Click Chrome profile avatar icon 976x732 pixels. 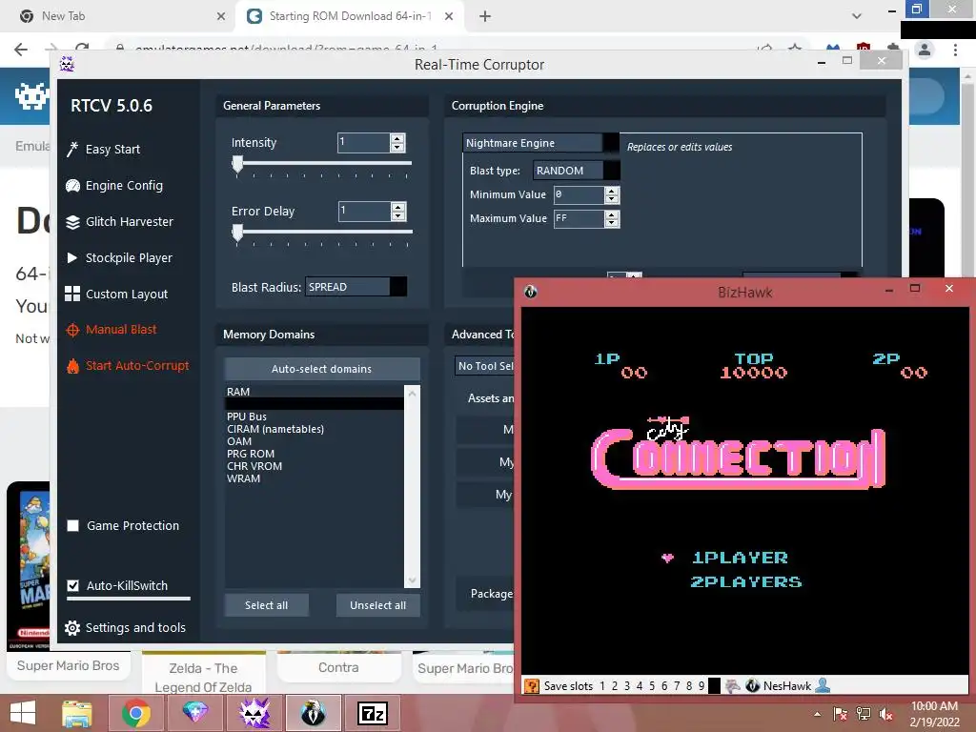point(925,50)
